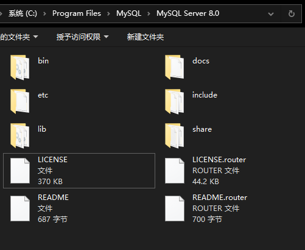
Task: Click the 700 字节 size label
Action: pos(207,220)
